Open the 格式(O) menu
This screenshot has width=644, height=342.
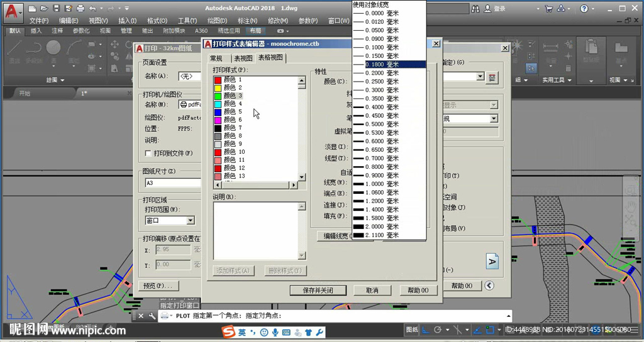click(156, 21)
